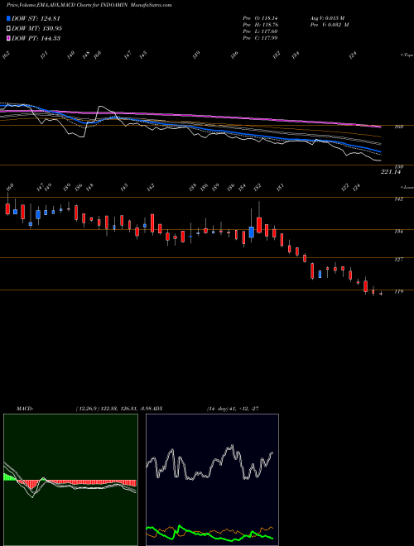Click the 159 price axis label
Screen dimensions: 414x546
[x=399, y=167]
